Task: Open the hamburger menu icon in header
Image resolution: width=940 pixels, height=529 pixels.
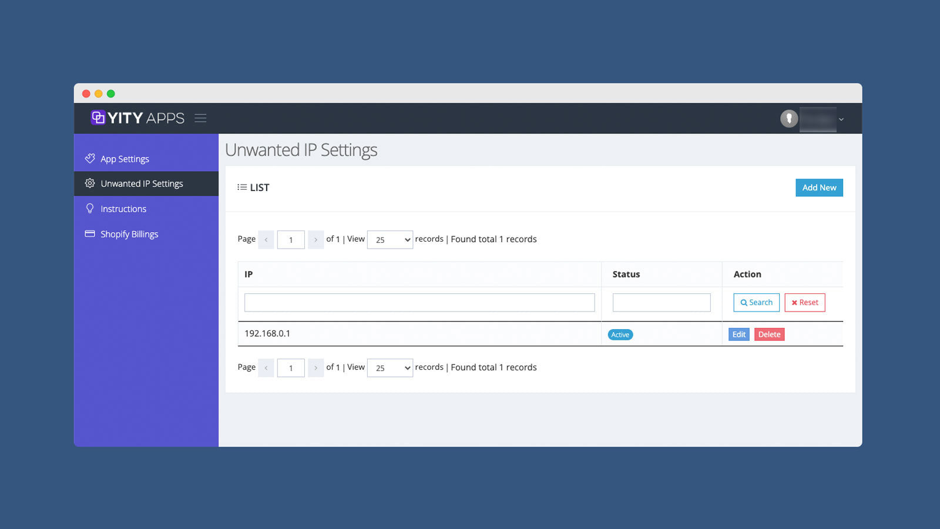Action: (200, 118)
